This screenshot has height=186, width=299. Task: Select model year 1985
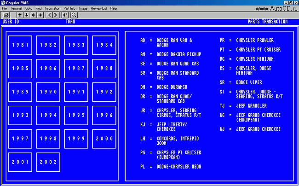pyautogui.click(x=20, y=69)
